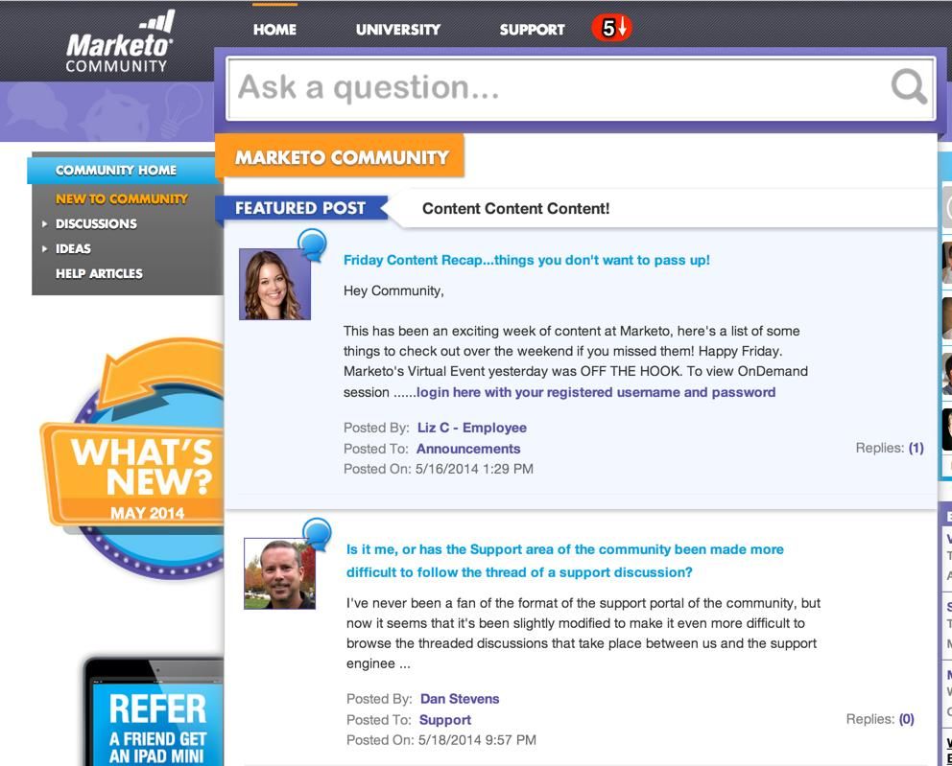Open the University tab
Image resolution: width=952 pixels, height=766 pixels.
click(398, 29)
